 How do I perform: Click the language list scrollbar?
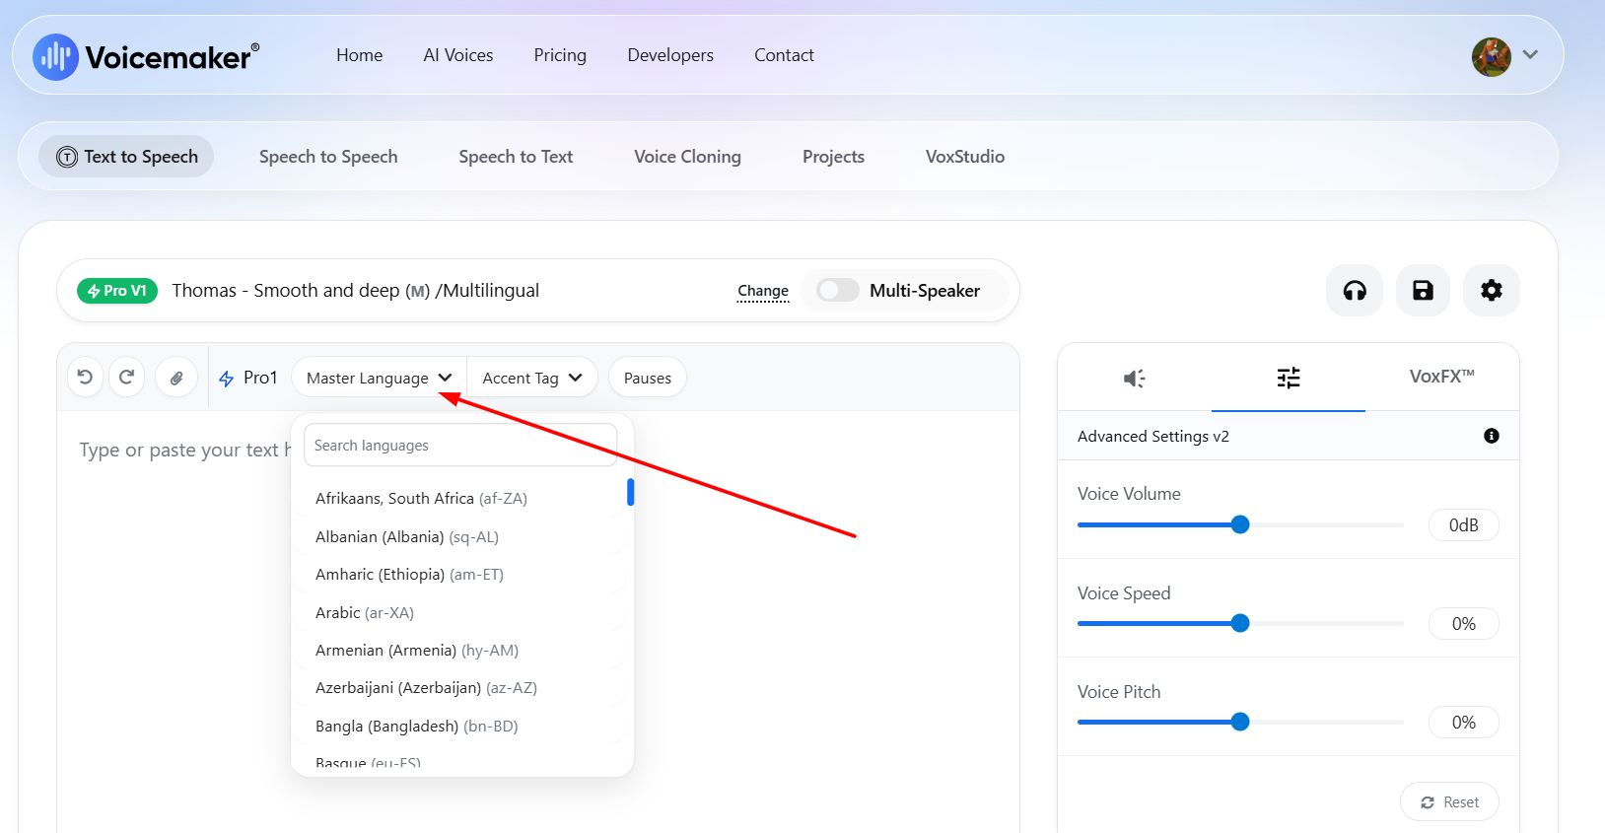pyautogui.click(x=630, y=492)
